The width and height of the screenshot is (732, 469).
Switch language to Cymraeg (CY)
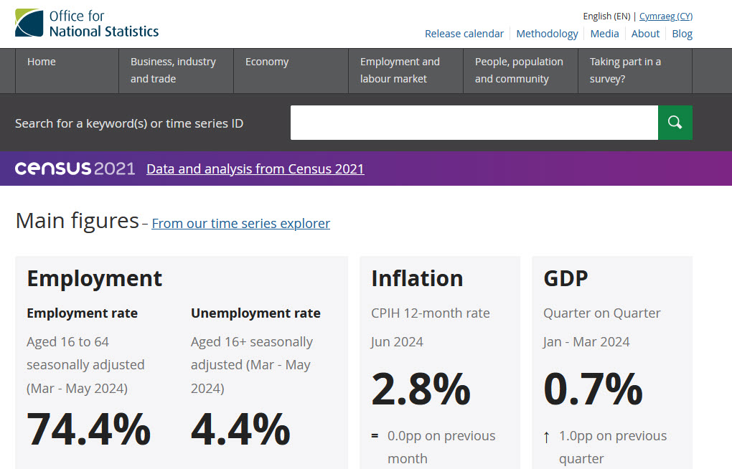coord(665,16)
